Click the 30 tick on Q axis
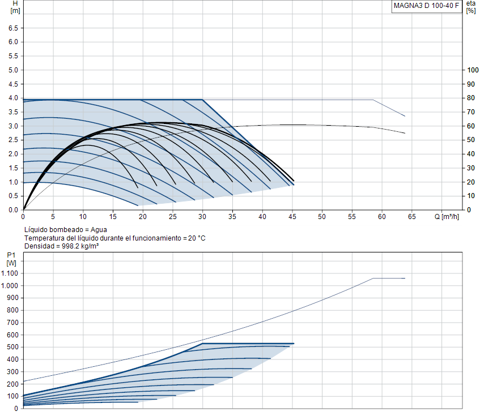This screenshot has height=420, width=480. point(202,217)
